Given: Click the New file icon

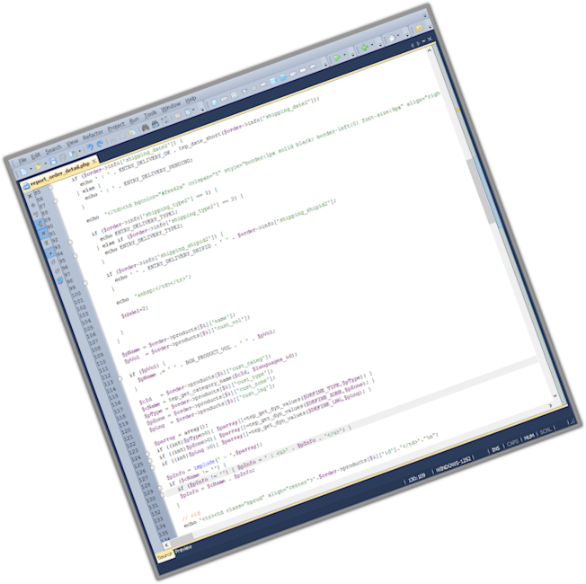Looking at the screenshot, I should [x=23, y=172].
